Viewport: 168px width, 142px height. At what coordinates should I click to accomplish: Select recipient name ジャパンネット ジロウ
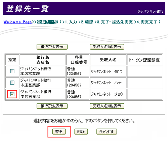(107, 94)
